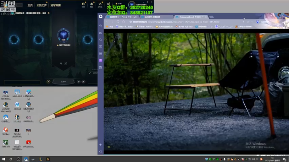This screenshot has height=162, width=289.
Task: Click the info badge after lobby mode title
Action: 49,13
